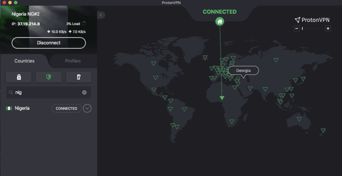
Task: Toggle Kill Switch icon
Action: (x=79, y=77)
